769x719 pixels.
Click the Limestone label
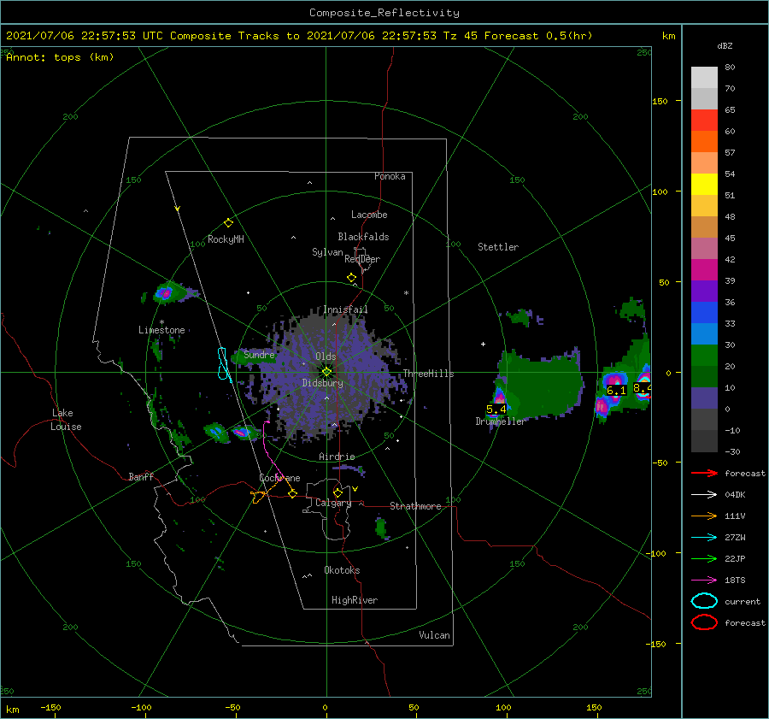point(161,330)
